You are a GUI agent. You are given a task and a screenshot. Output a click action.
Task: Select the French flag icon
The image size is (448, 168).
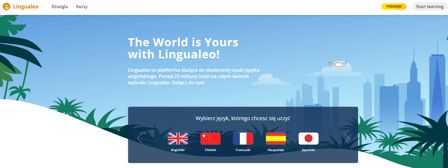[243, 138]
